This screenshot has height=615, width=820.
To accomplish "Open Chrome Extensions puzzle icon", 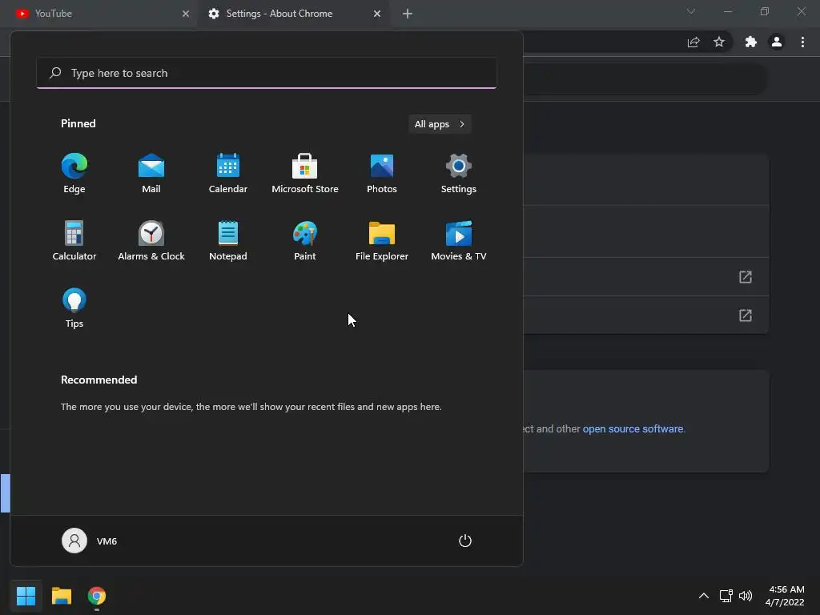I will coord(751,42).
